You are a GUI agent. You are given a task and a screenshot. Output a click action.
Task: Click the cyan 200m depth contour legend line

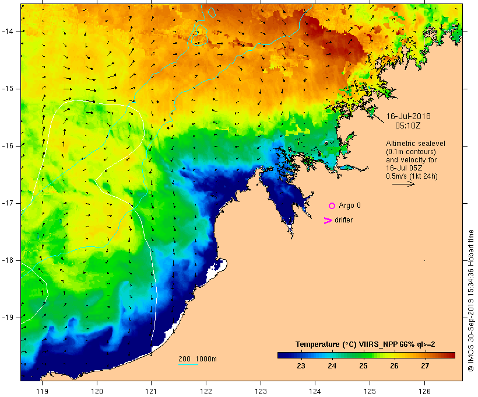tap(188, 364)
